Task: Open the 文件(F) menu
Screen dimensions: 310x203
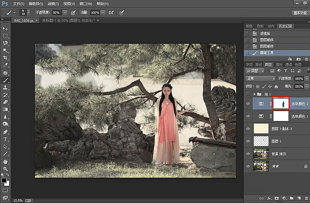Action: (19, 3)
